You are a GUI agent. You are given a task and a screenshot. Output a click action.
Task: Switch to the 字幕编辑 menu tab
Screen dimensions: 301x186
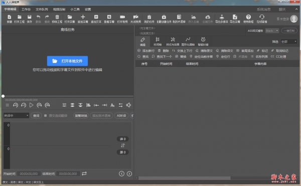pyautogui.click(x=11, y=9)
